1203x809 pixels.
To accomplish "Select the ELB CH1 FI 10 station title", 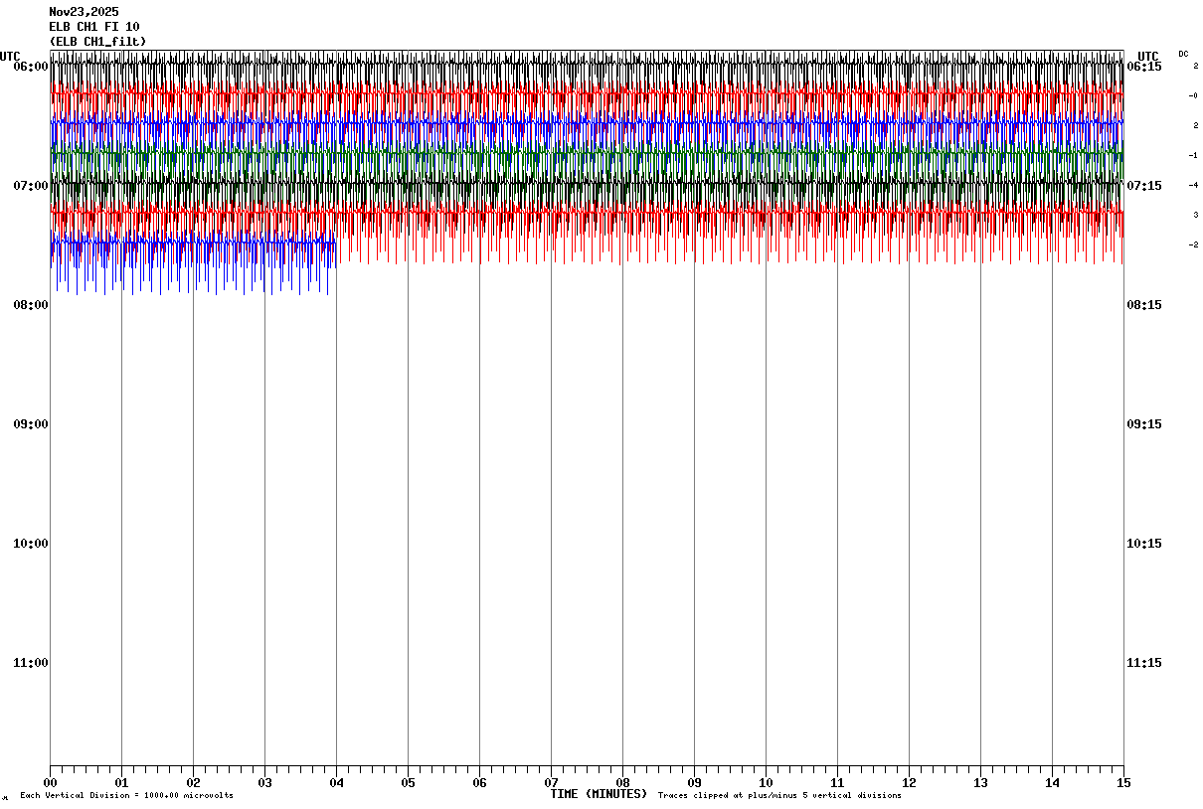I will click(x=94, y=27).
